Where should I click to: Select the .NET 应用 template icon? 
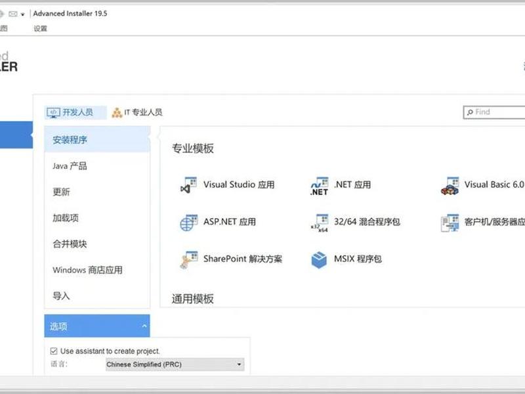coord(320,186)
